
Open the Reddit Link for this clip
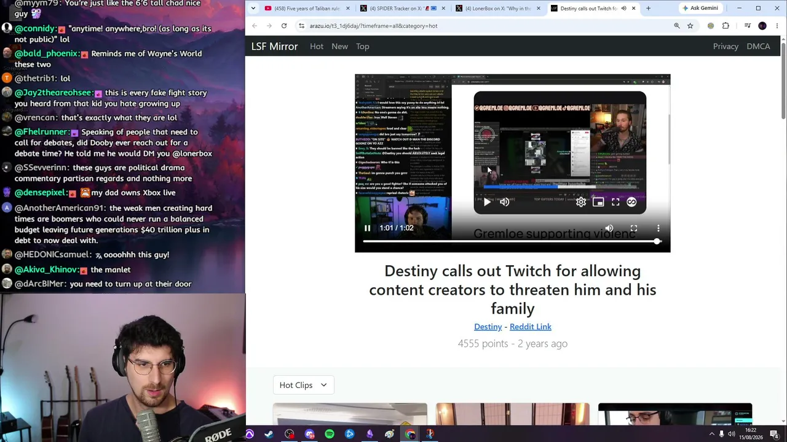click(531, 327)
